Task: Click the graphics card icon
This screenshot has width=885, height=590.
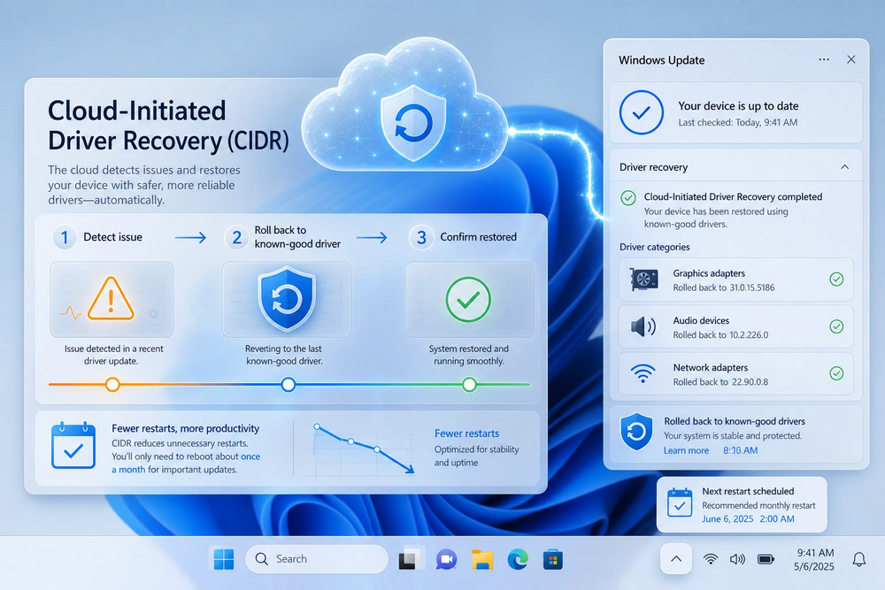Action: click(643, 280)
